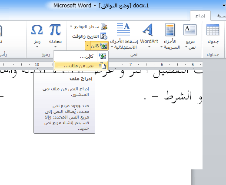This screenshot has height=185, width=226.
Task: Expand the مربع نص dropdown arrow
Action: [x=186, y=47]
